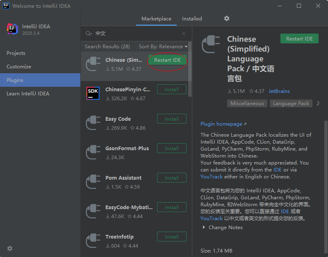Click the Easy Code plugin icon
The image size is (328, 257).
93,123
